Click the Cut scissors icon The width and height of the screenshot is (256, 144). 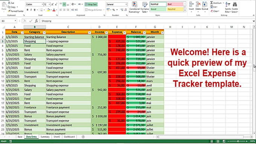point(9,3)
